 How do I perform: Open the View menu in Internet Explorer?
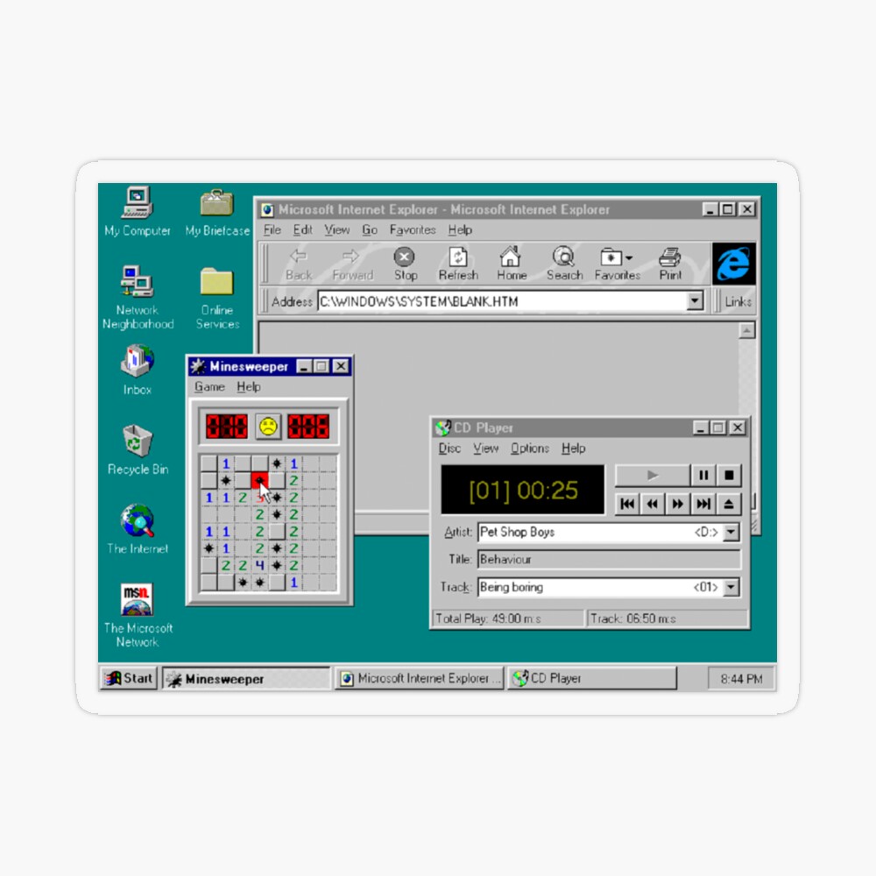[337, 230]
